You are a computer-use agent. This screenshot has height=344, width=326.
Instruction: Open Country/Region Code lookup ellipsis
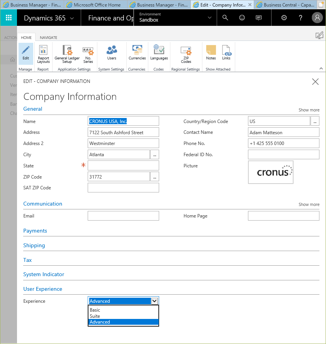click(x=315, y=121)
